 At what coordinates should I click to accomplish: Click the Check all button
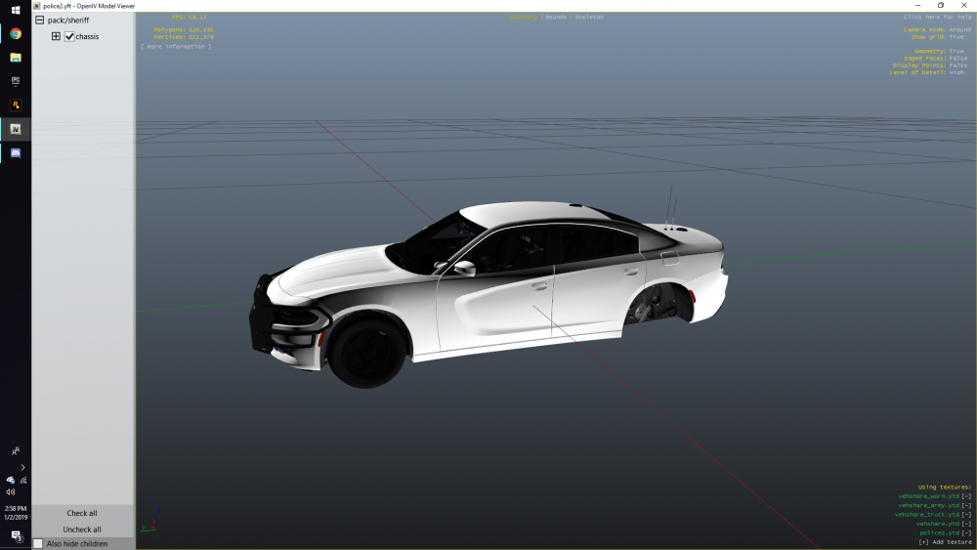point(82,513)
